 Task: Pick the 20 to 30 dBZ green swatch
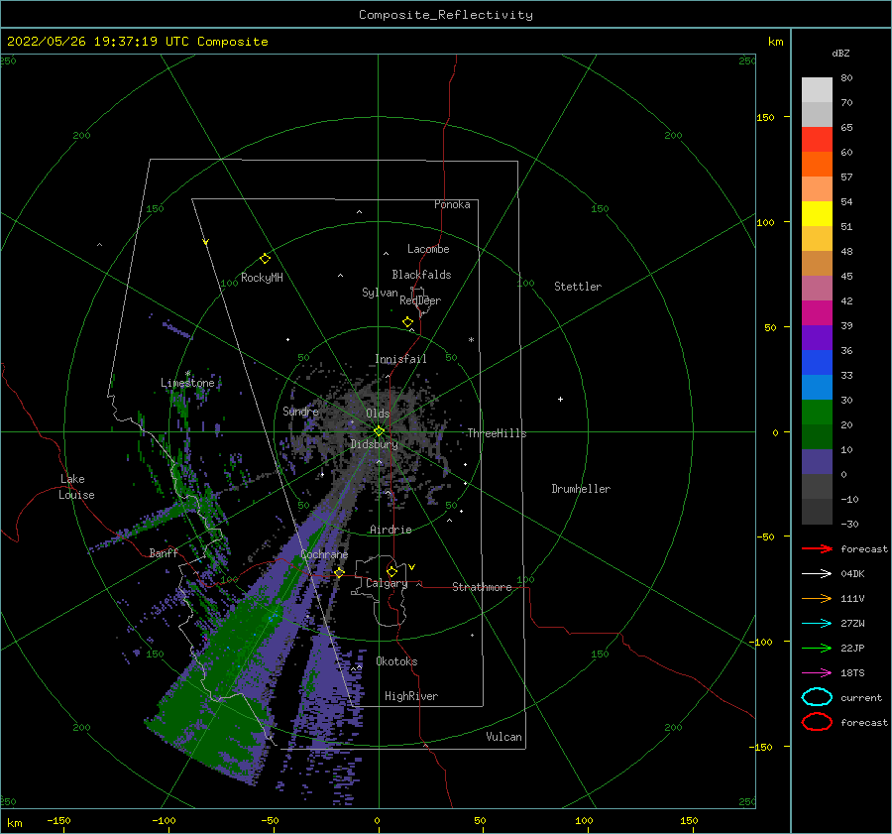click(x=817, y=413)
